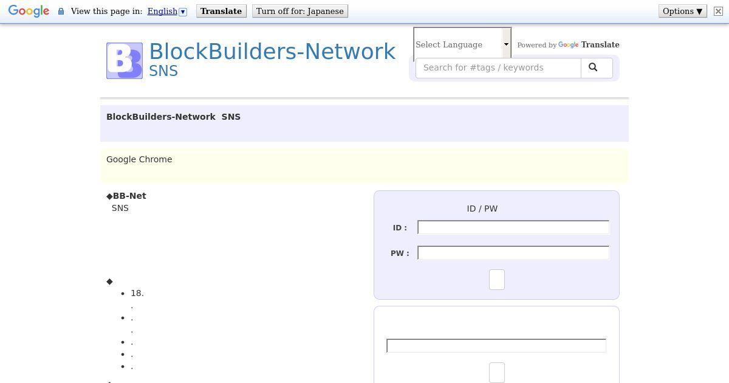The image size is (729, 383).
Task: Click the "BlockBuilders-Network SNS" heading text
Action: (173, 117)
